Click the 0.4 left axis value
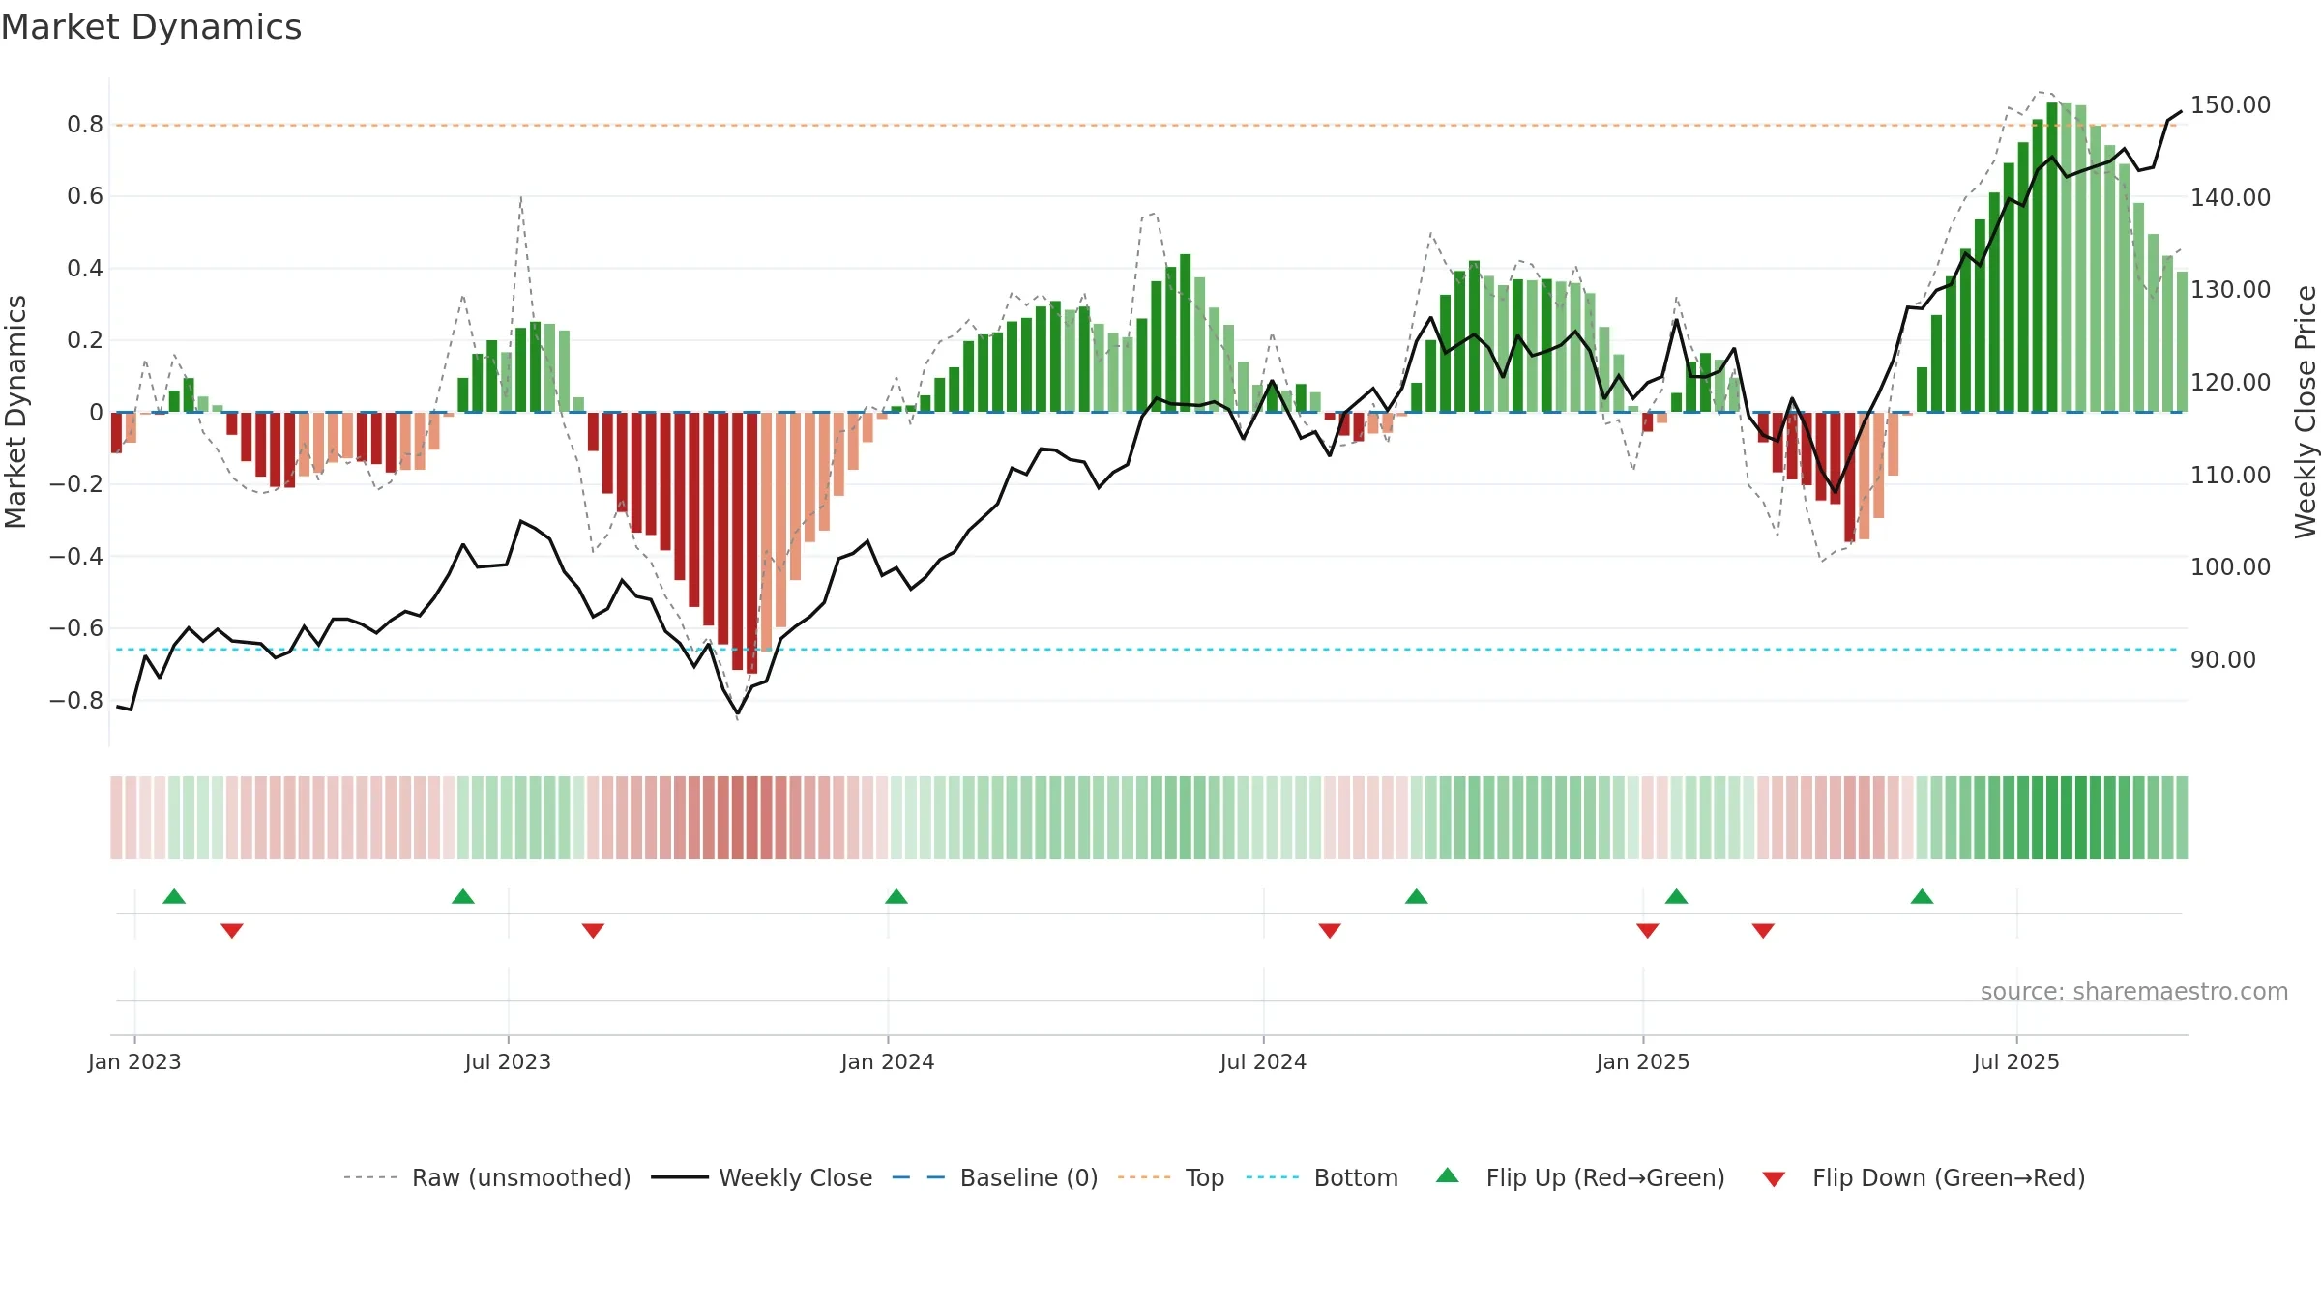The height and width of the screenshot is (1305, 2321). 85,268
